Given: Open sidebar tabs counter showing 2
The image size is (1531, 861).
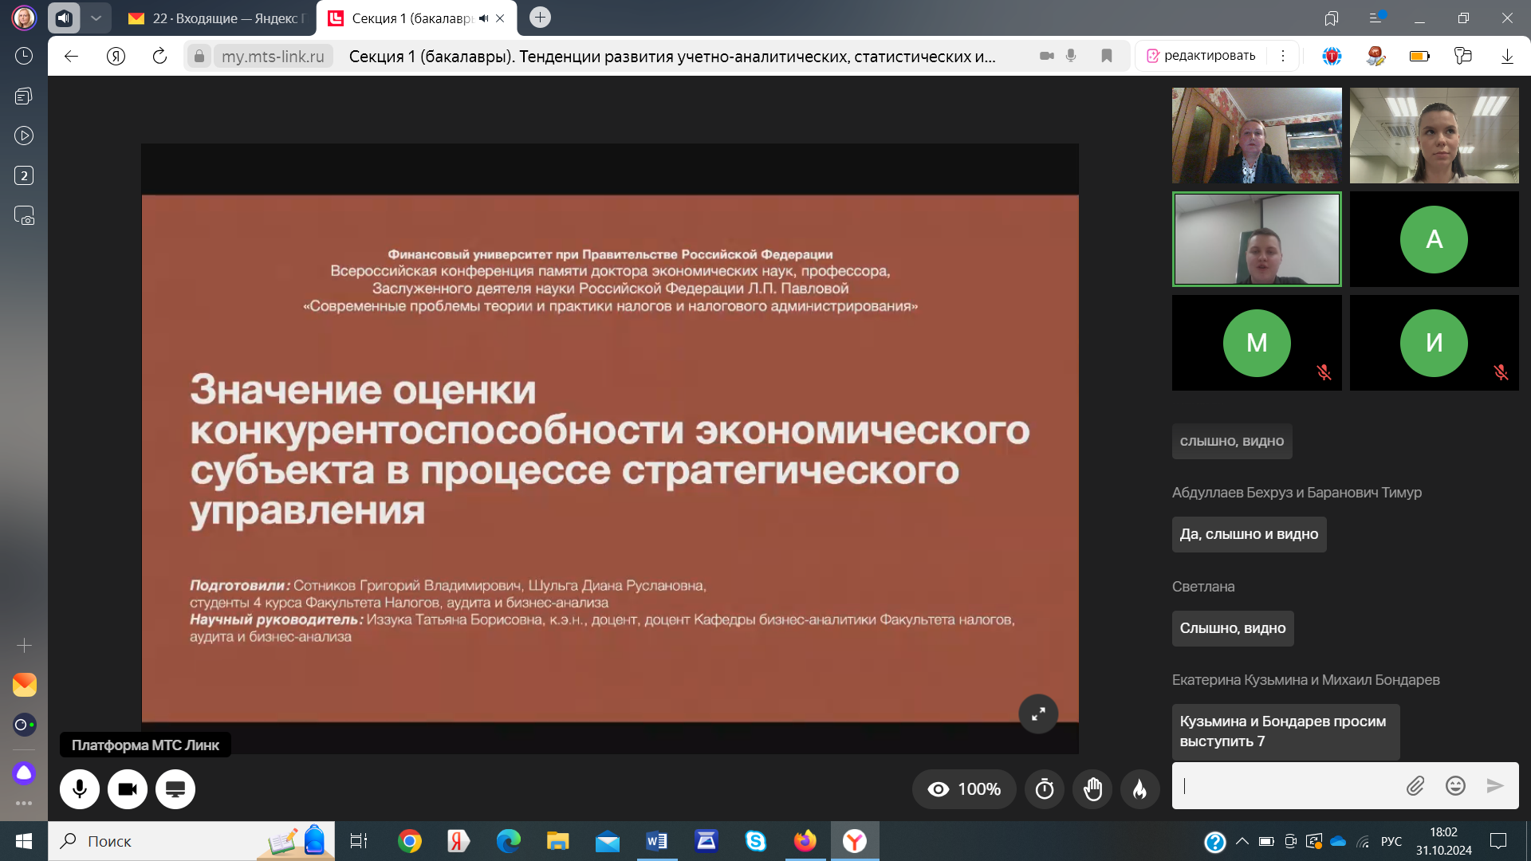Looking at the screenshot, I should tap(24, 175).
